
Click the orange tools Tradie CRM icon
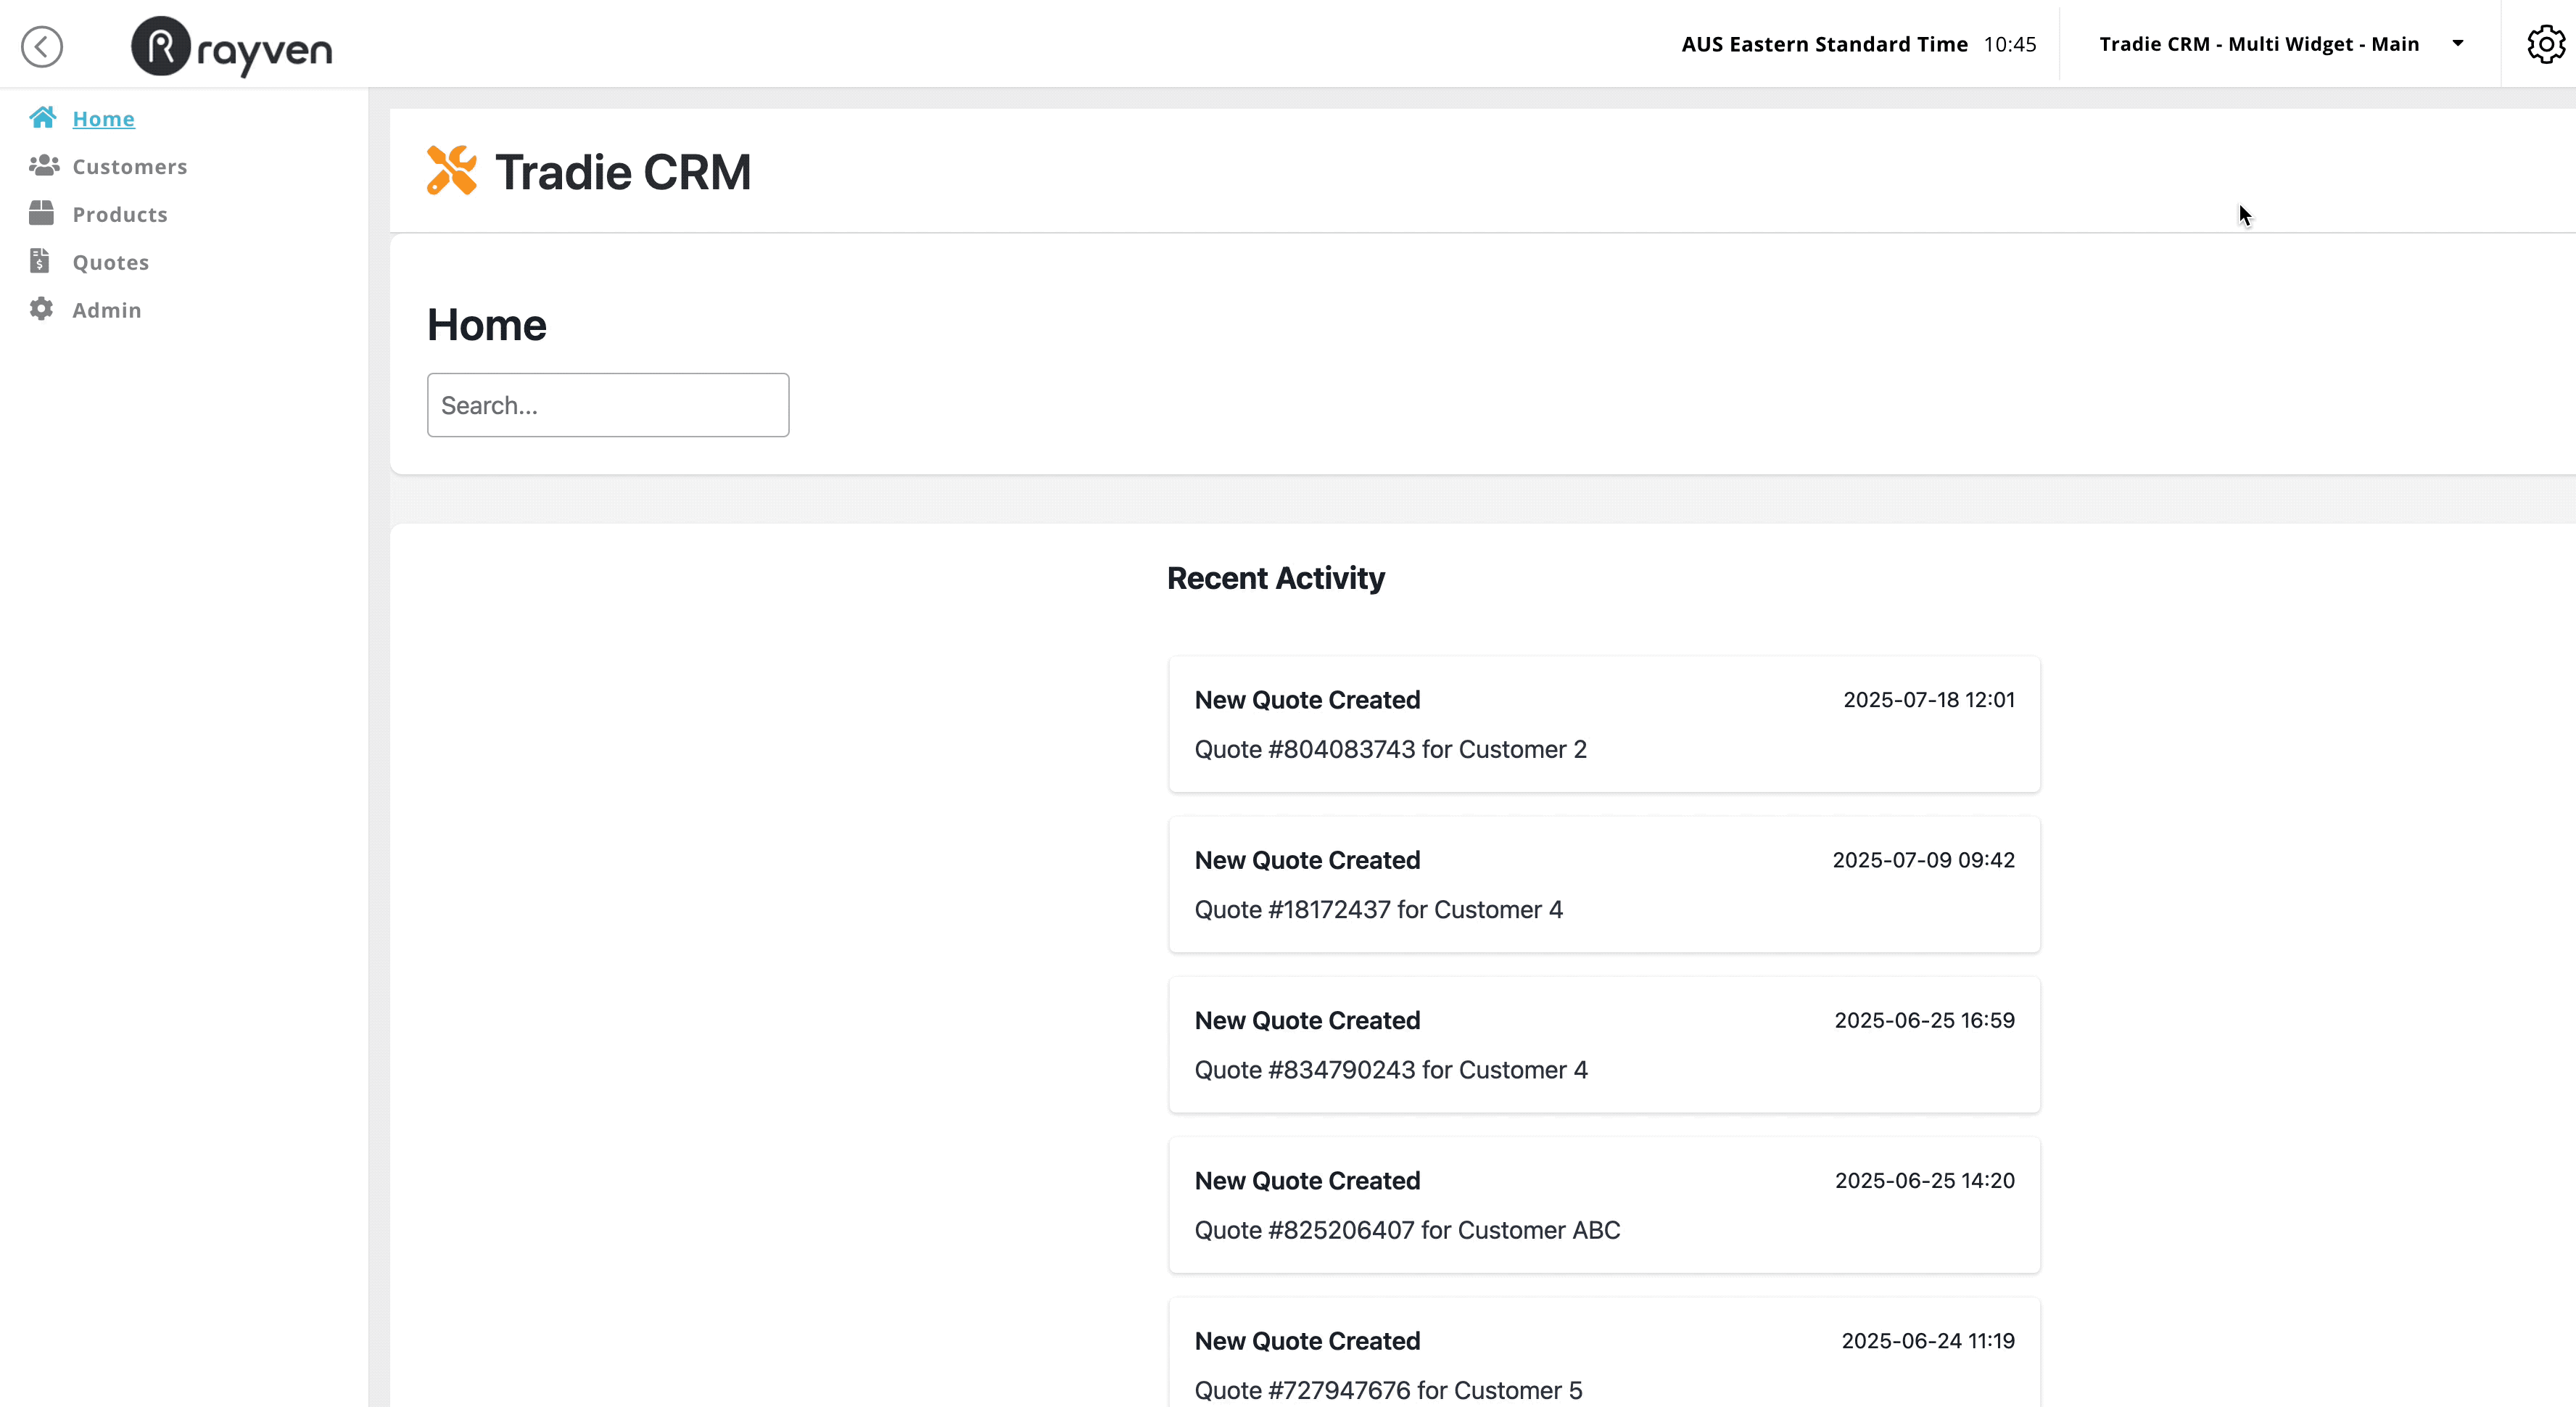tap(452, 170)
